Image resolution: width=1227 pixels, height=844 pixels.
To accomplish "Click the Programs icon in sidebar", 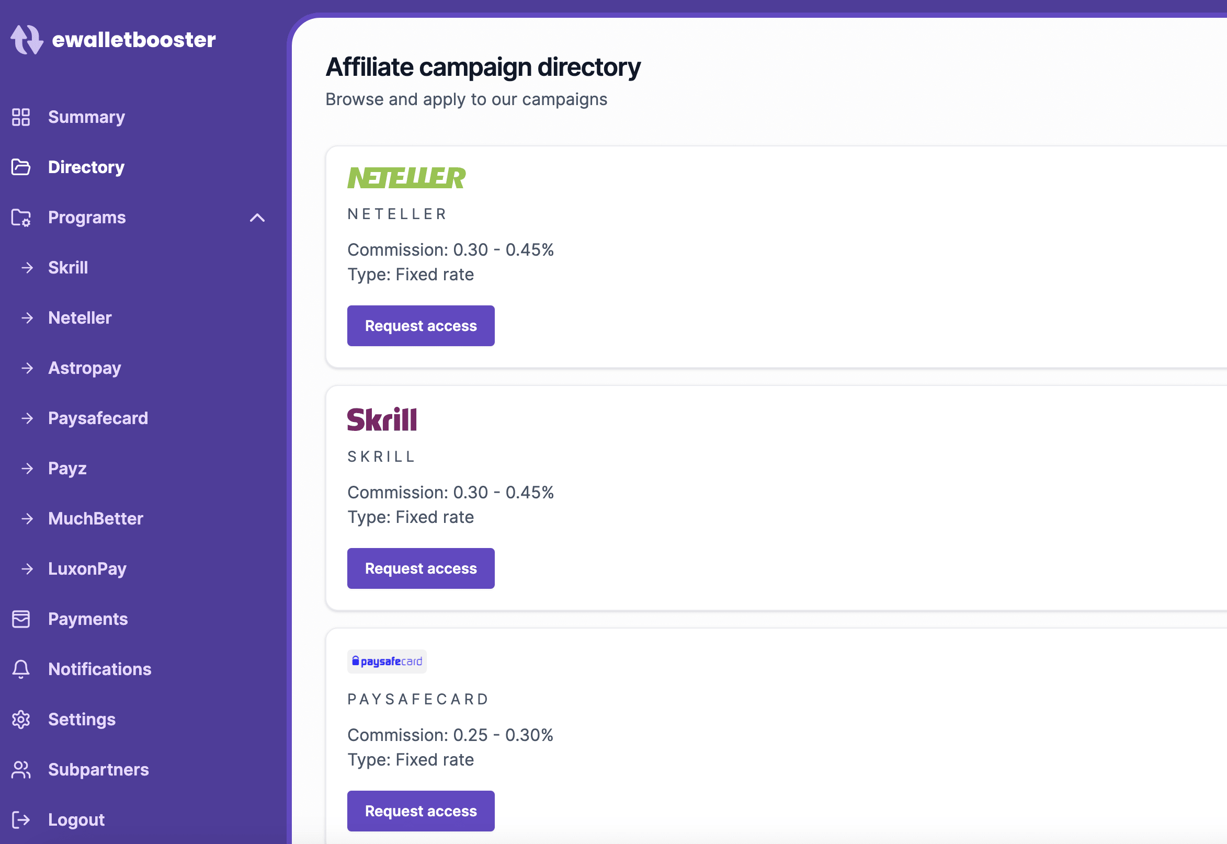I will pos(20,218).
